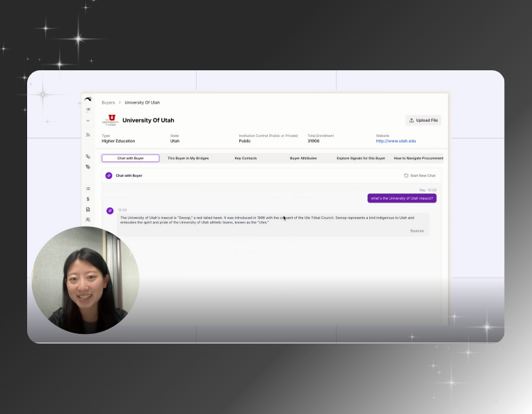Go back to Buyers breadcrumb

pyautogui.click(x=108, y=102)
